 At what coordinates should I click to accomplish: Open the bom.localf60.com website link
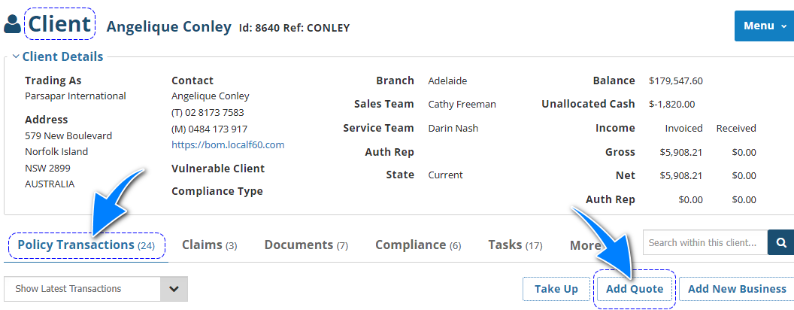[x=227, y=145]
